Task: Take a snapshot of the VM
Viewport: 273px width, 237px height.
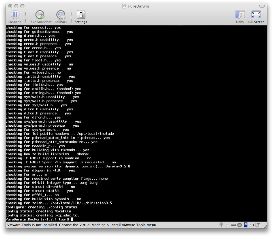Action: coord(40,17)
